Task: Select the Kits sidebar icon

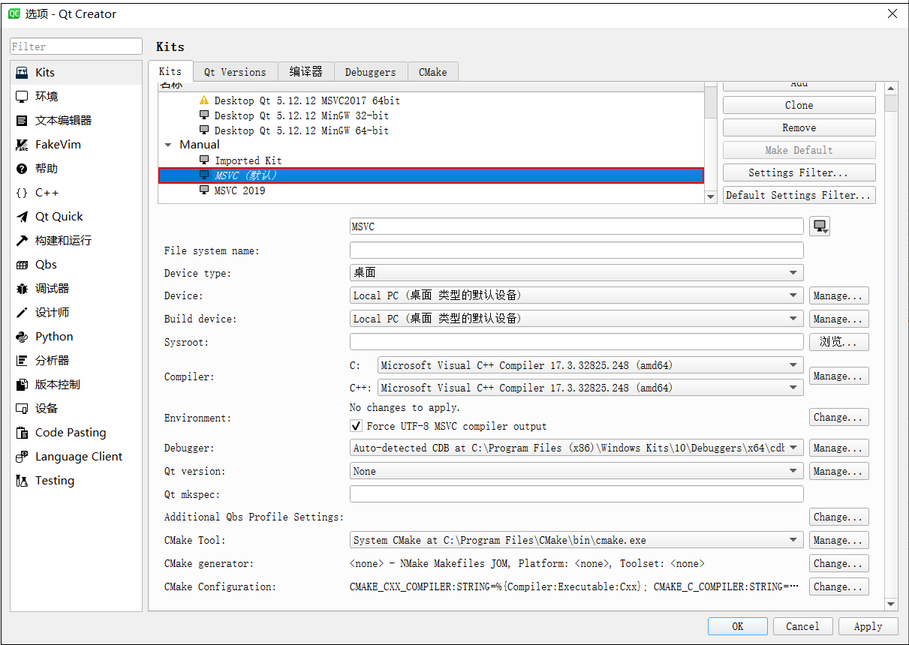Action: pos(22,73)
